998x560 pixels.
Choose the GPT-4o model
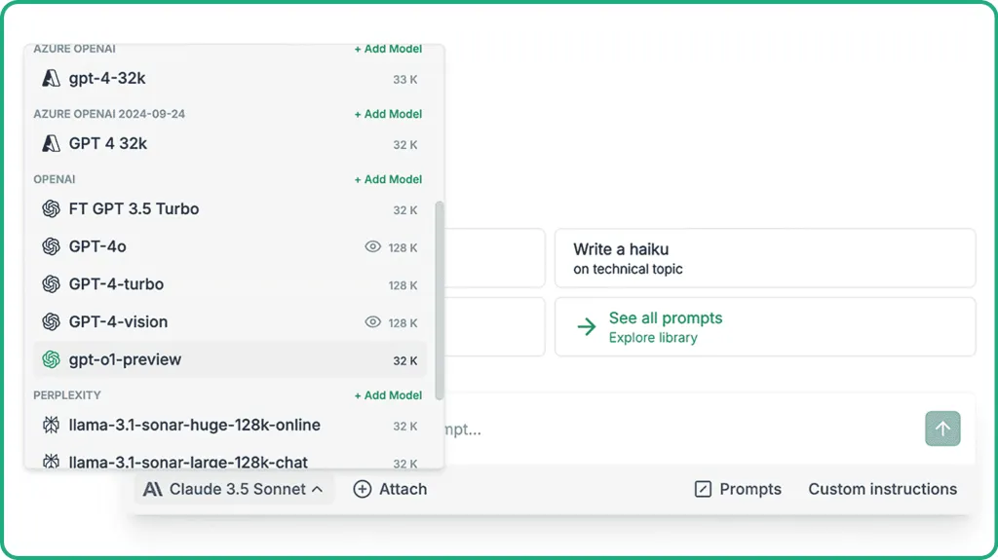coord(230,246)
